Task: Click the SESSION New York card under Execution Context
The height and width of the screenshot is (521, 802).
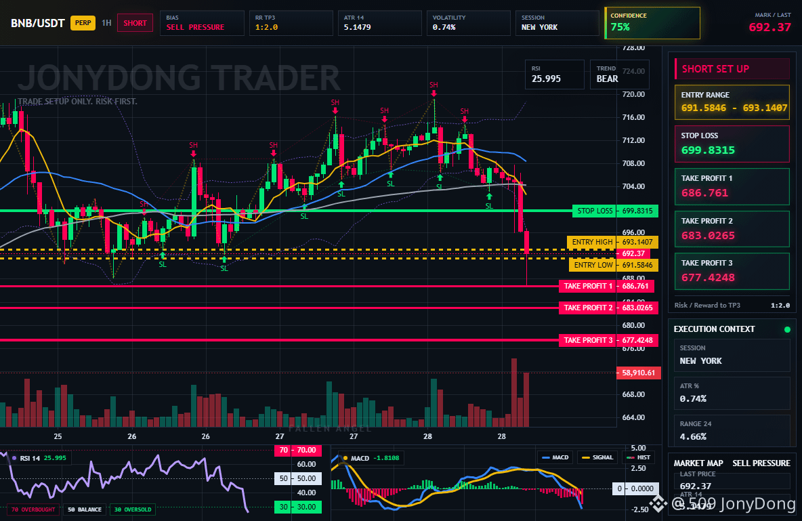Action: click(732, 354)
